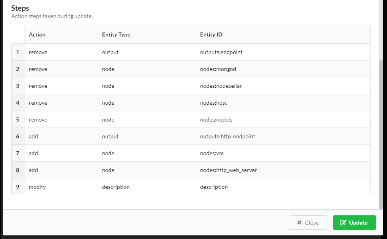Click the add action in row 7
The image size is (387, 239).
[x=33, y=153]
